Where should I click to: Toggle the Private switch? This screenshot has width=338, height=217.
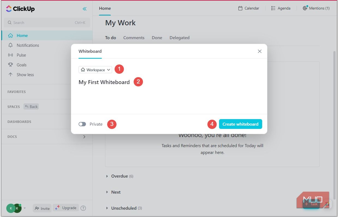point(82,124)
